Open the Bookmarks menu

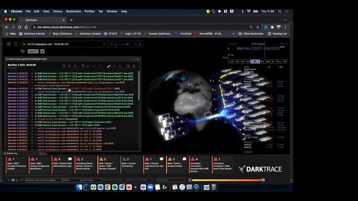pos(73,11)
